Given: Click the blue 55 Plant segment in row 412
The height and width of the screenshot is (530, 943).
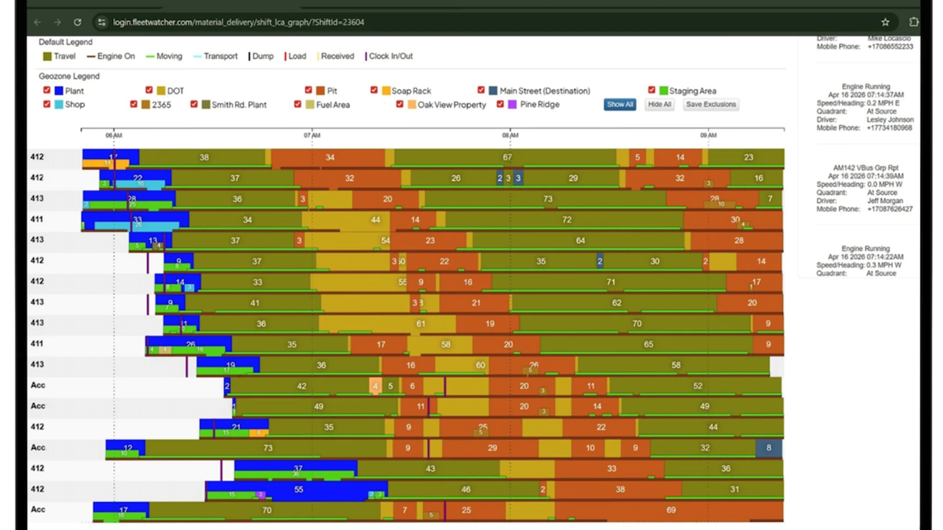Looking at the screenshot, I should [x=298, y=490].
